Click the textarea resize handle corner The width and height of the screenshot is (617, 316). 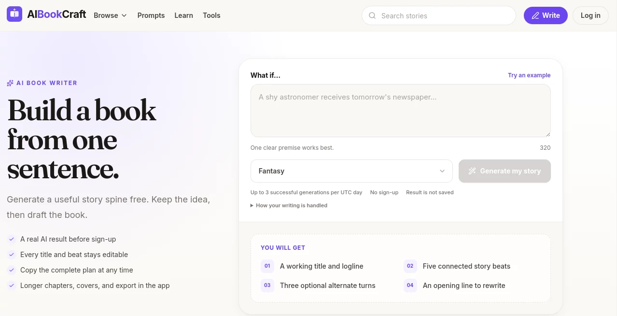click(x=547, y=134)
